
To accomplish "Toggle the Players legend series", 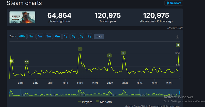I will [85, 102].
